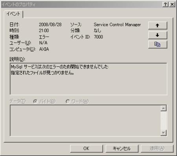Click the データ(T) label

[18, 101]
